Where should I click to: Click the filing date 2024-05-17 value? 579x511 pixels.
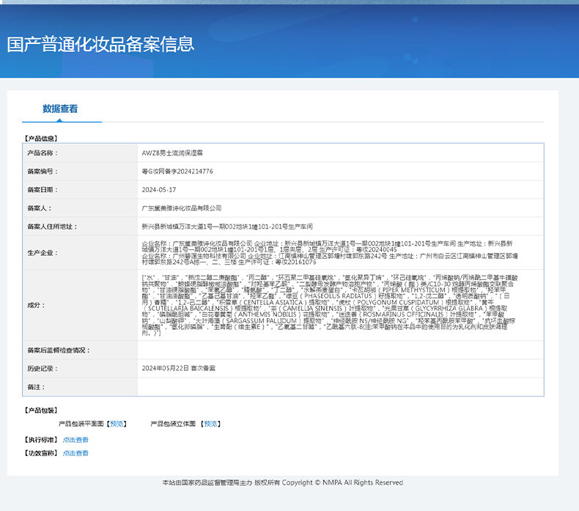pyautogui.click(x=159, y=189)
